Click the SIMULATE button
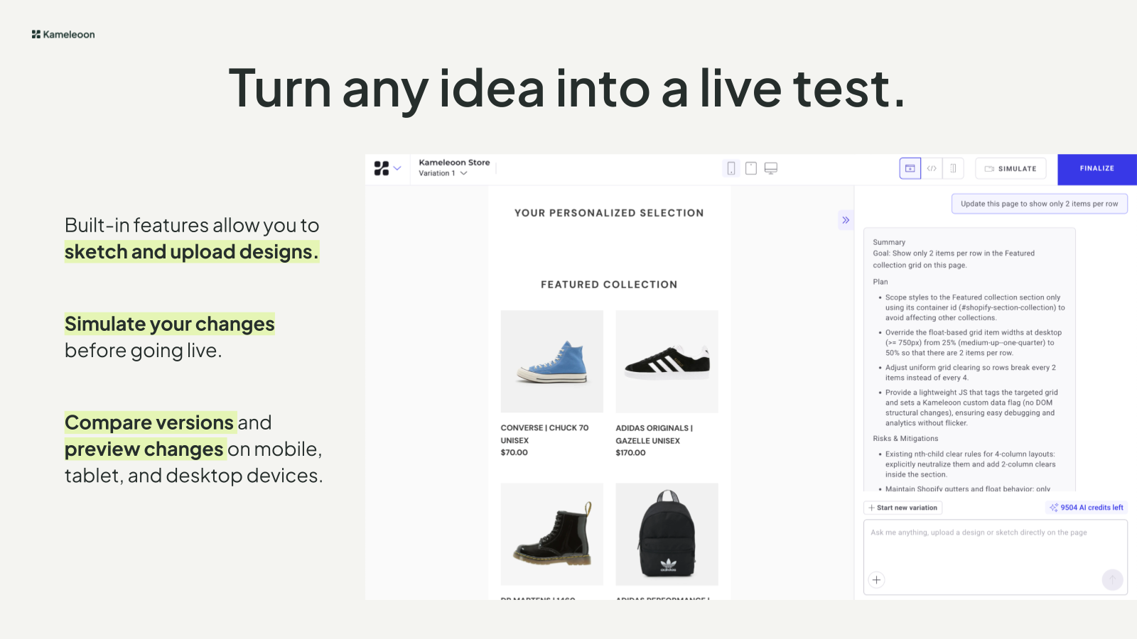 point(1011,168)
